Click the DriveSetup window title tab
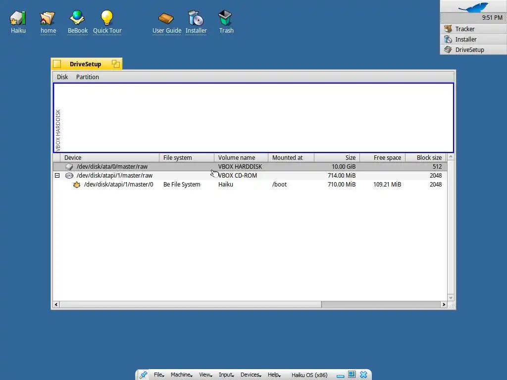This screenshot has height=380, width=507. click(85, 64)
